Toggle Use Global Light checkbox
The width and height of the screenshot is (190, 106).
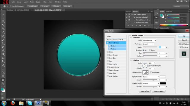[149, 66]
